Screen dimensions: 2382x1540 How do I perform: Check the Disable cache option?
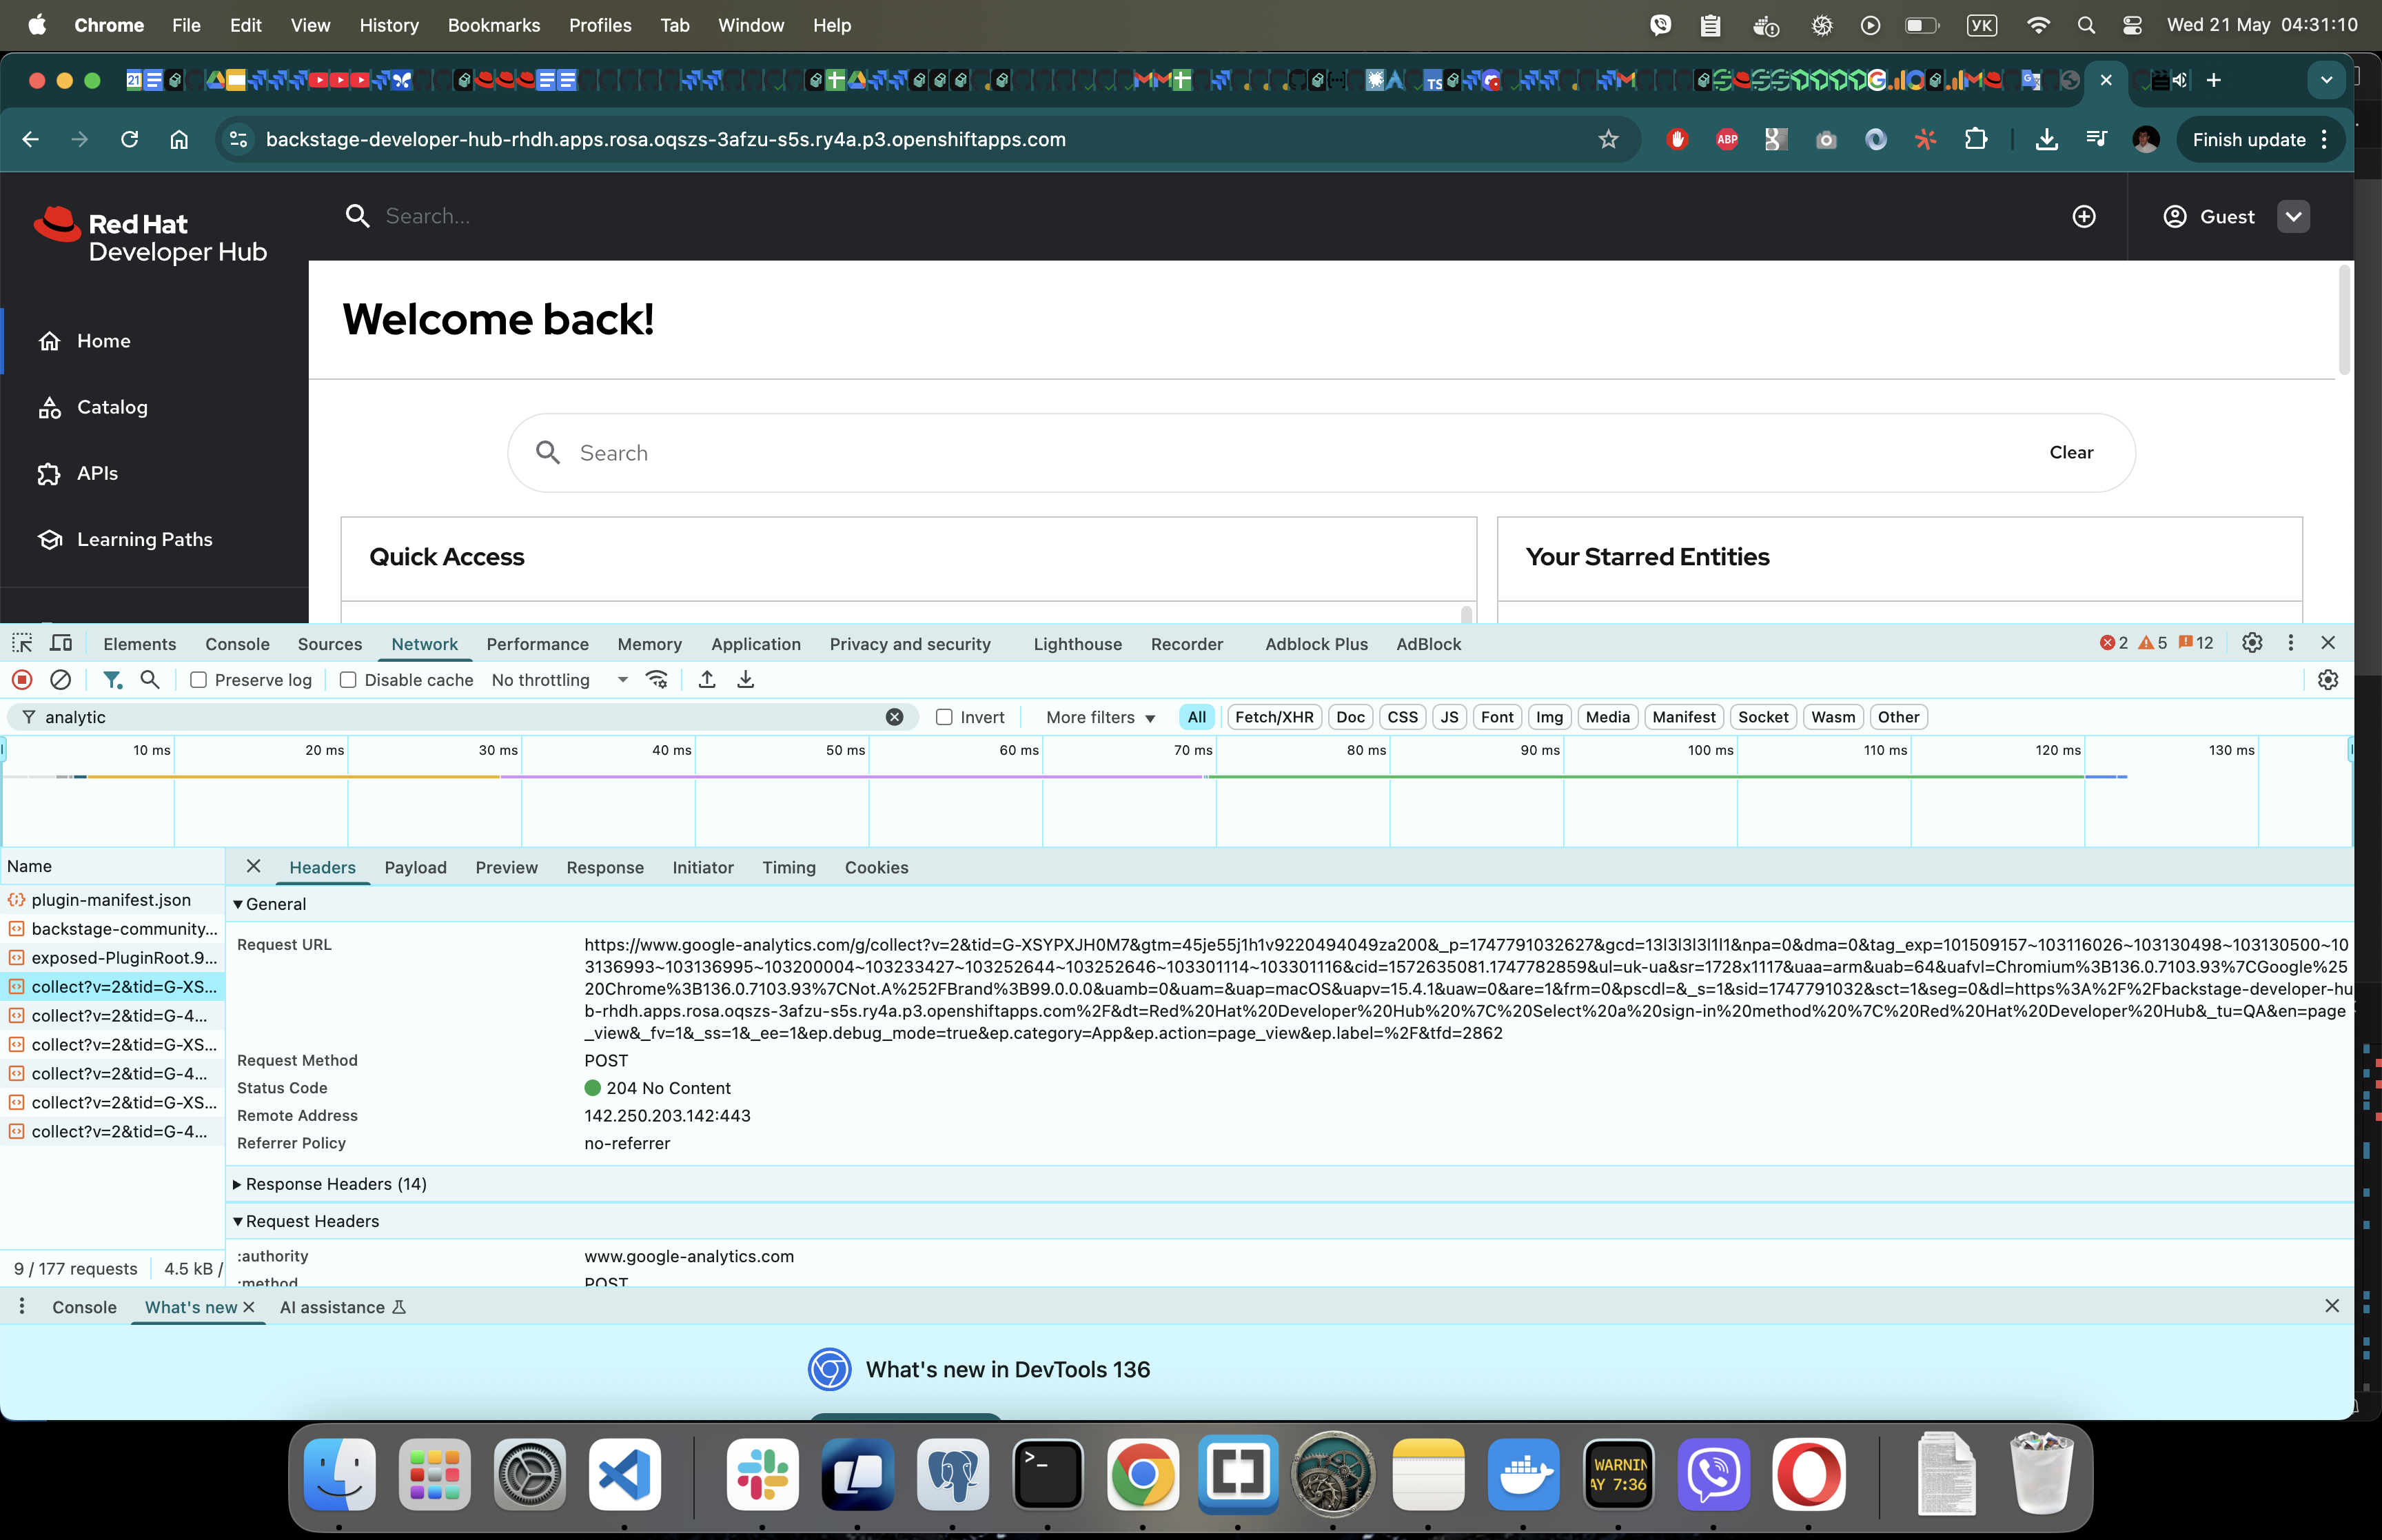coord(348,680)
